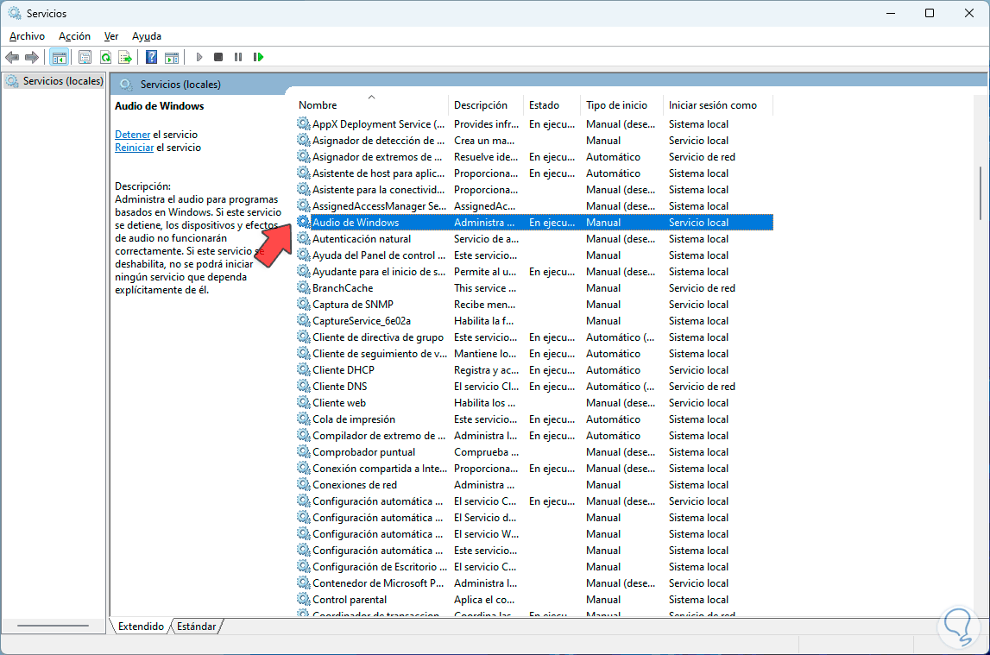Image resolution: width=990 pixels, height=655 pixels.
Task: Open the Ayuda menu
Action: point(147,36)
